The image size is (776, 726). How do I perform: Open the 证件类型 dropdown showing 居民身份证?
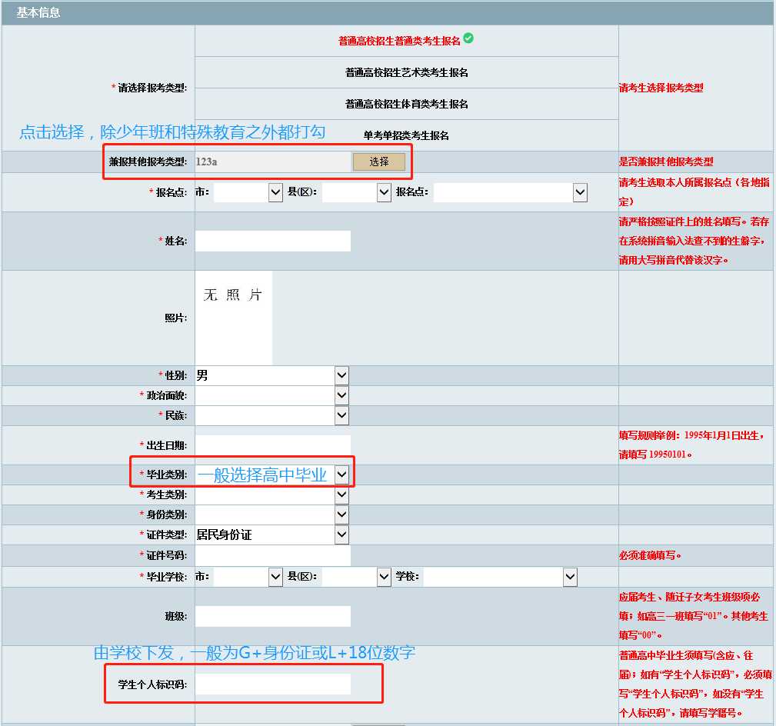[x=341, y=534]
